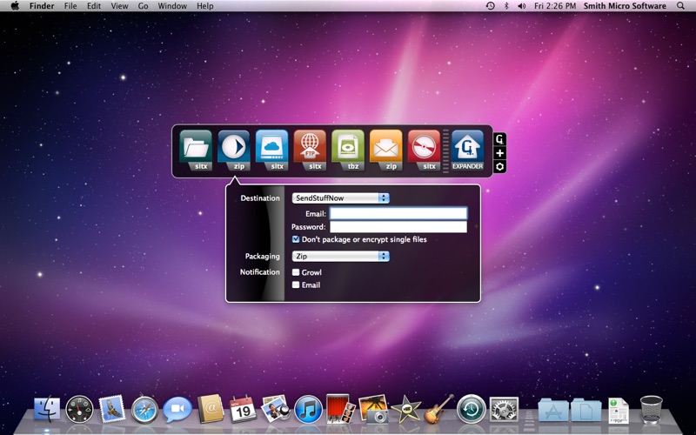
Task: Open the Trash in the Dock
Action: tap(651, 409)
